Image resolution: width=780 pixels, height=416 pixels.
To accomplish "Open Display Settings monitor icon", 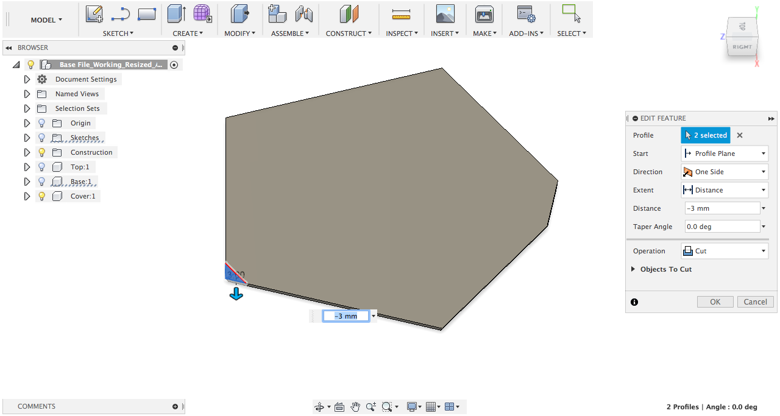I will (412, 407).
